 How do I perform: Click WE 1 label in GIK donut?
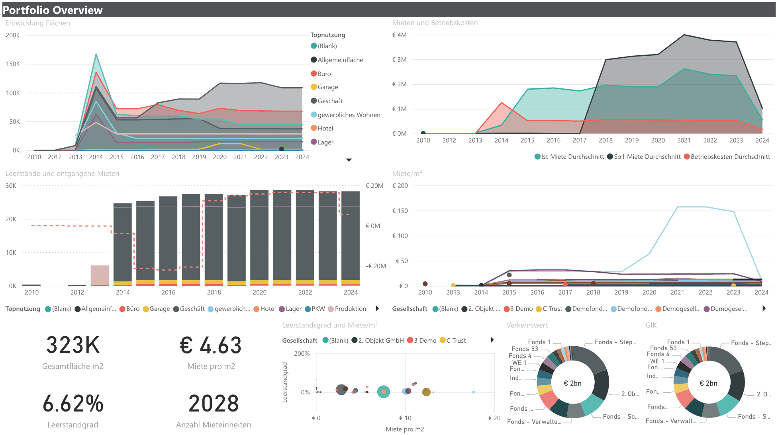click(x=657, y=361)
